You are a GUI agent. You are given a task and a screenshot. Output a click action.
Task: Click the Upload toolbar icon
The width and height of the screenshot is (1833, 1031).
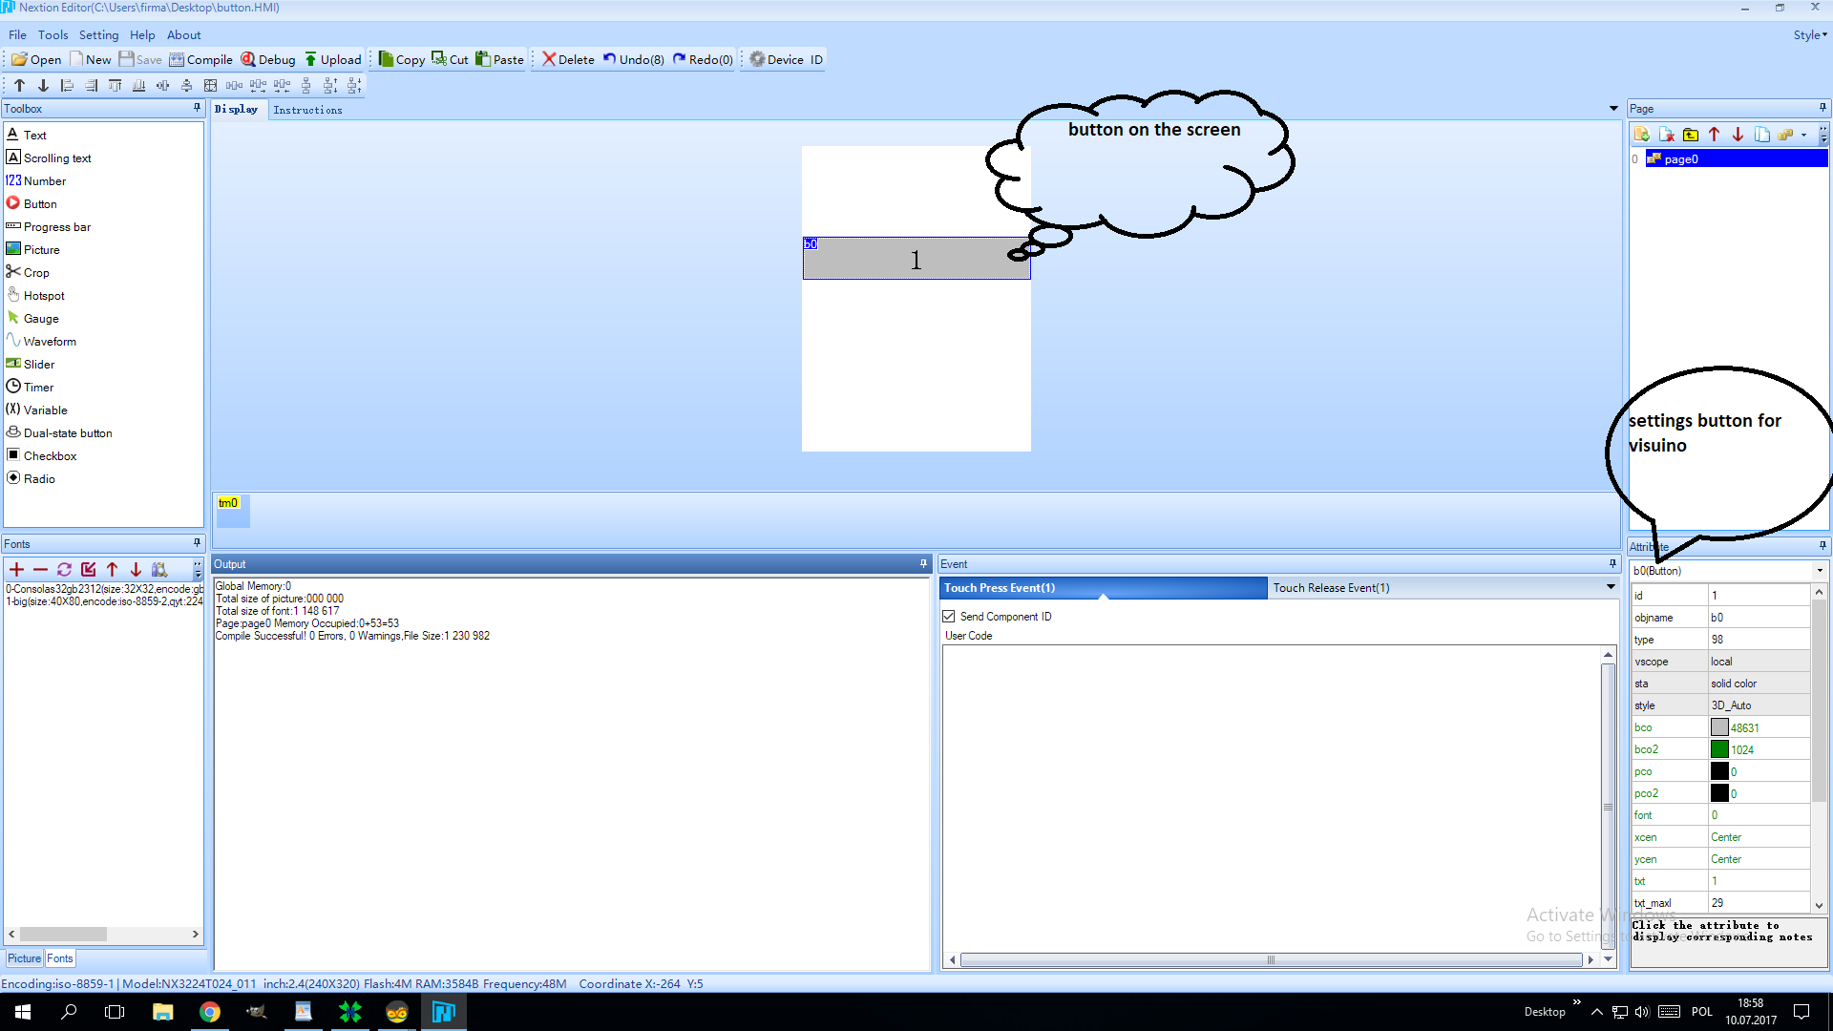click(x=331, y=59)
